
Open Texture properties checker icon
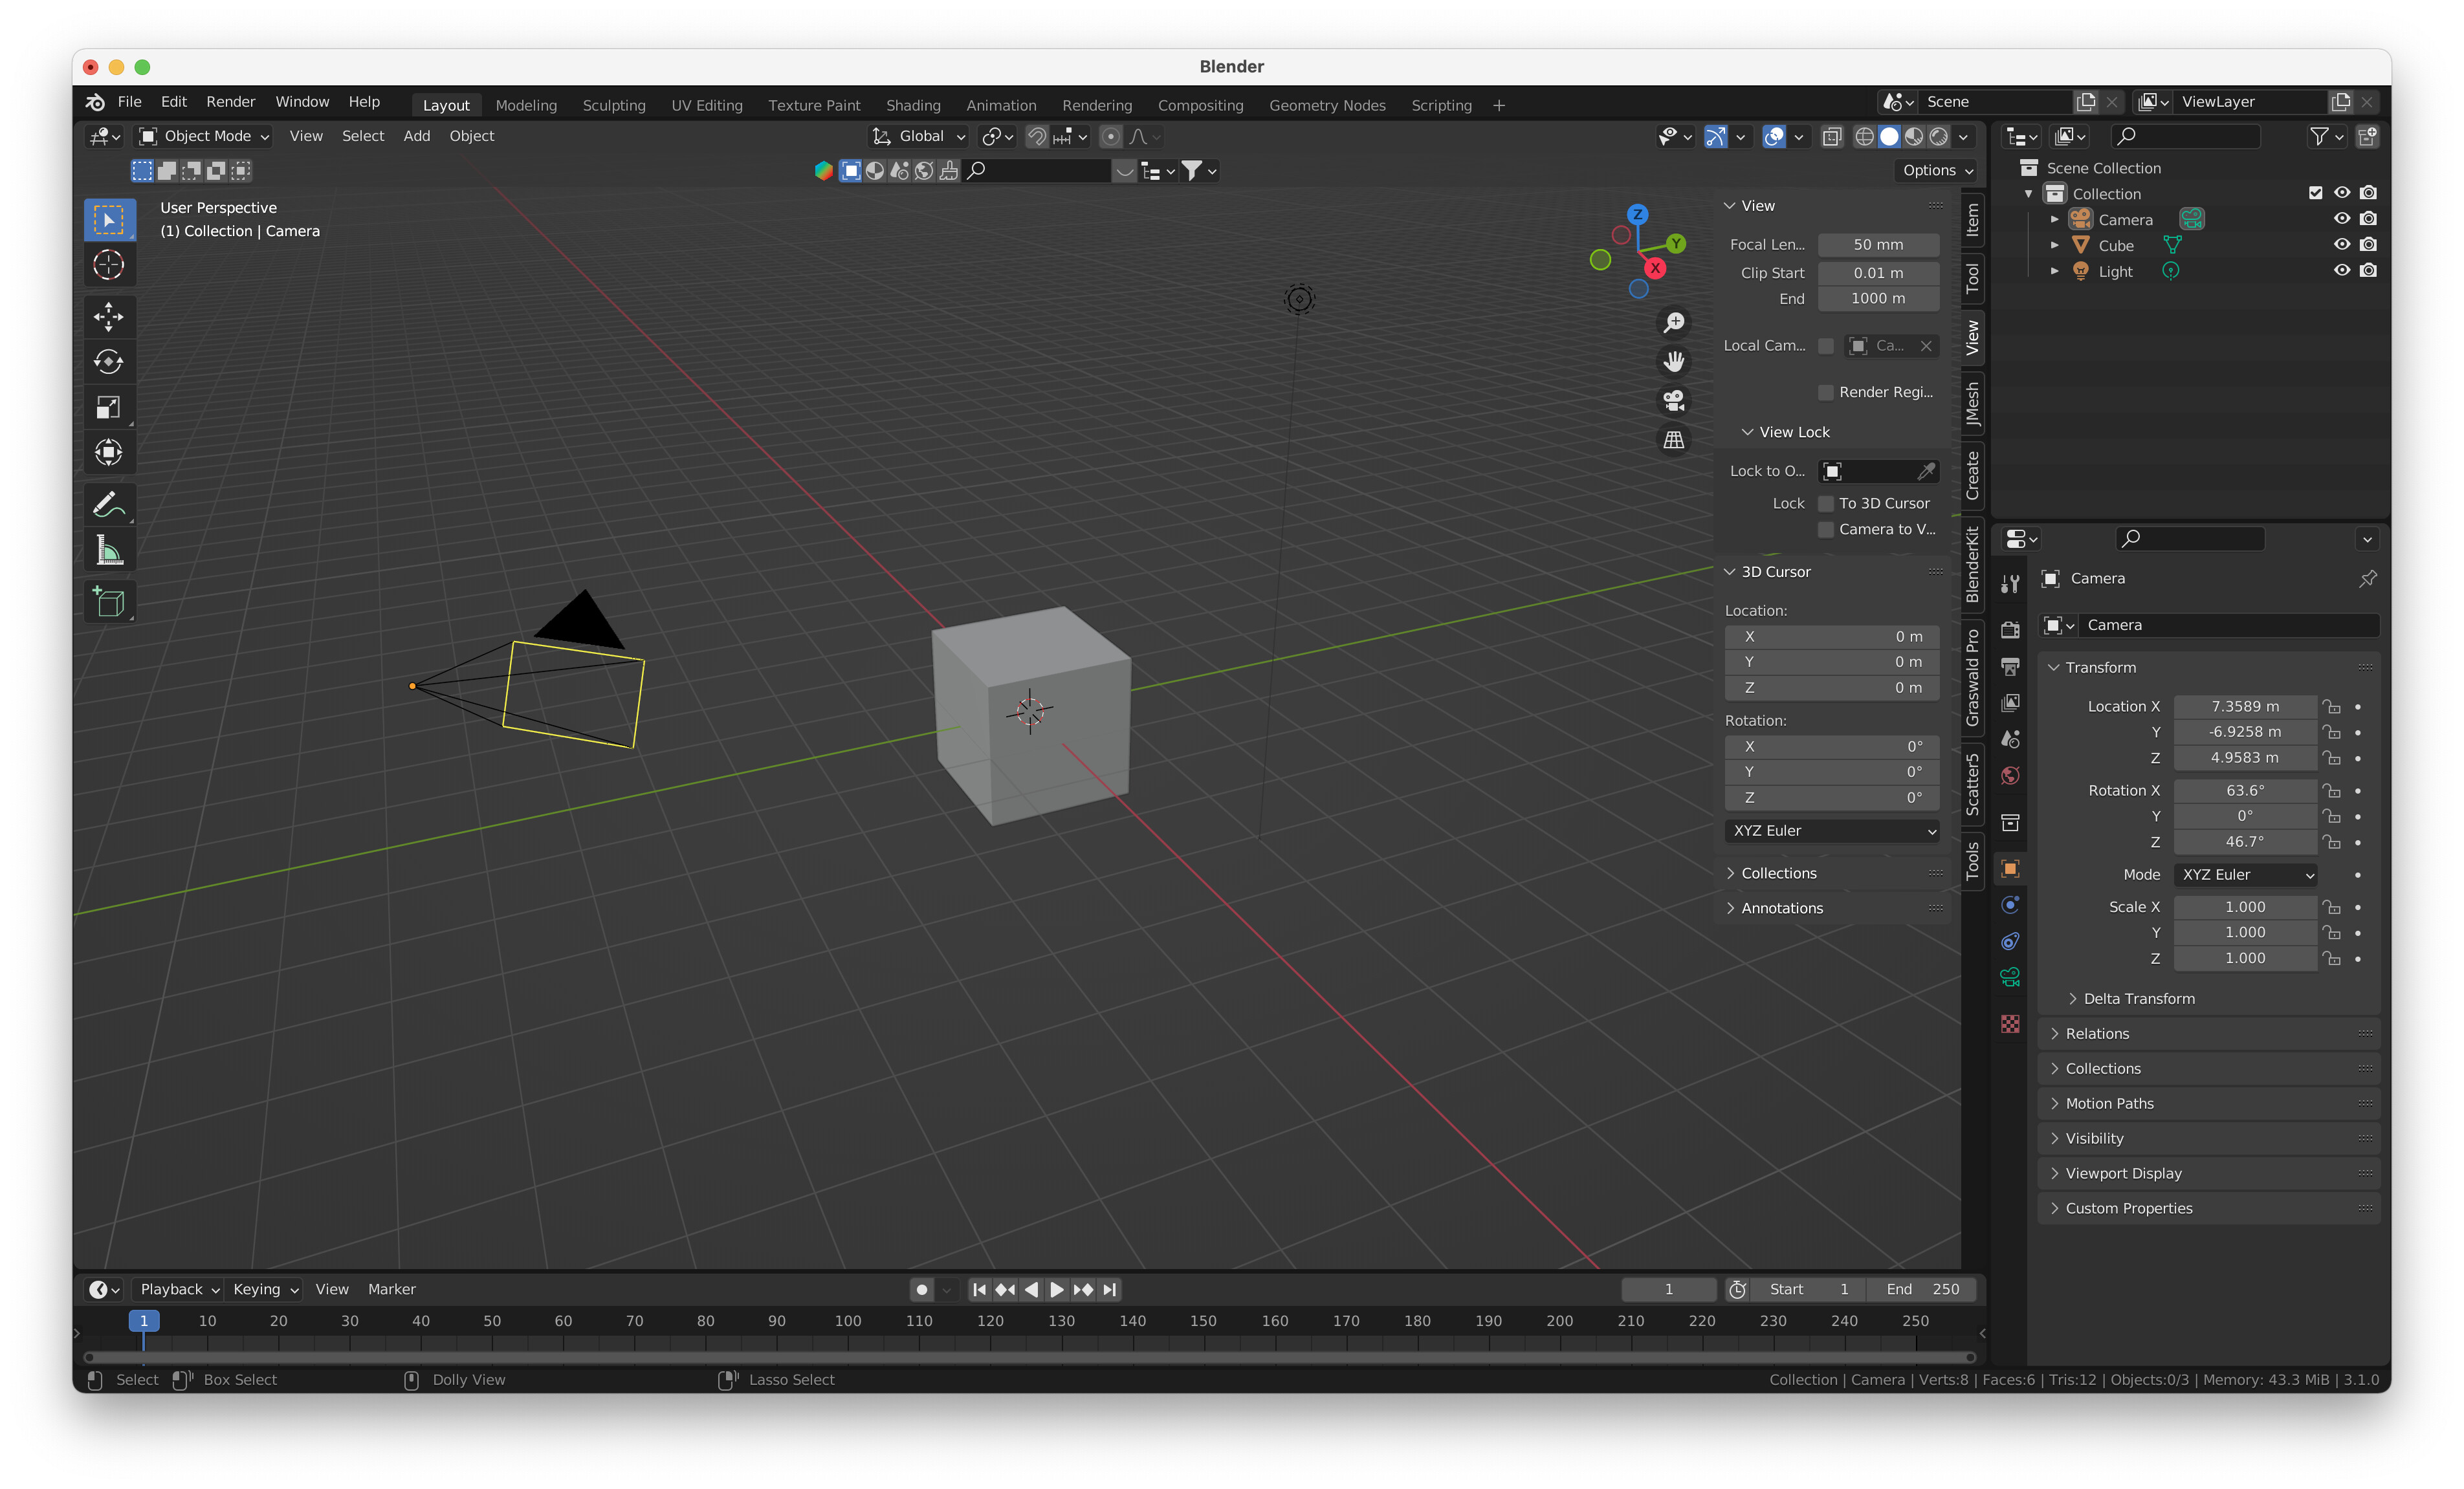2010,1025
